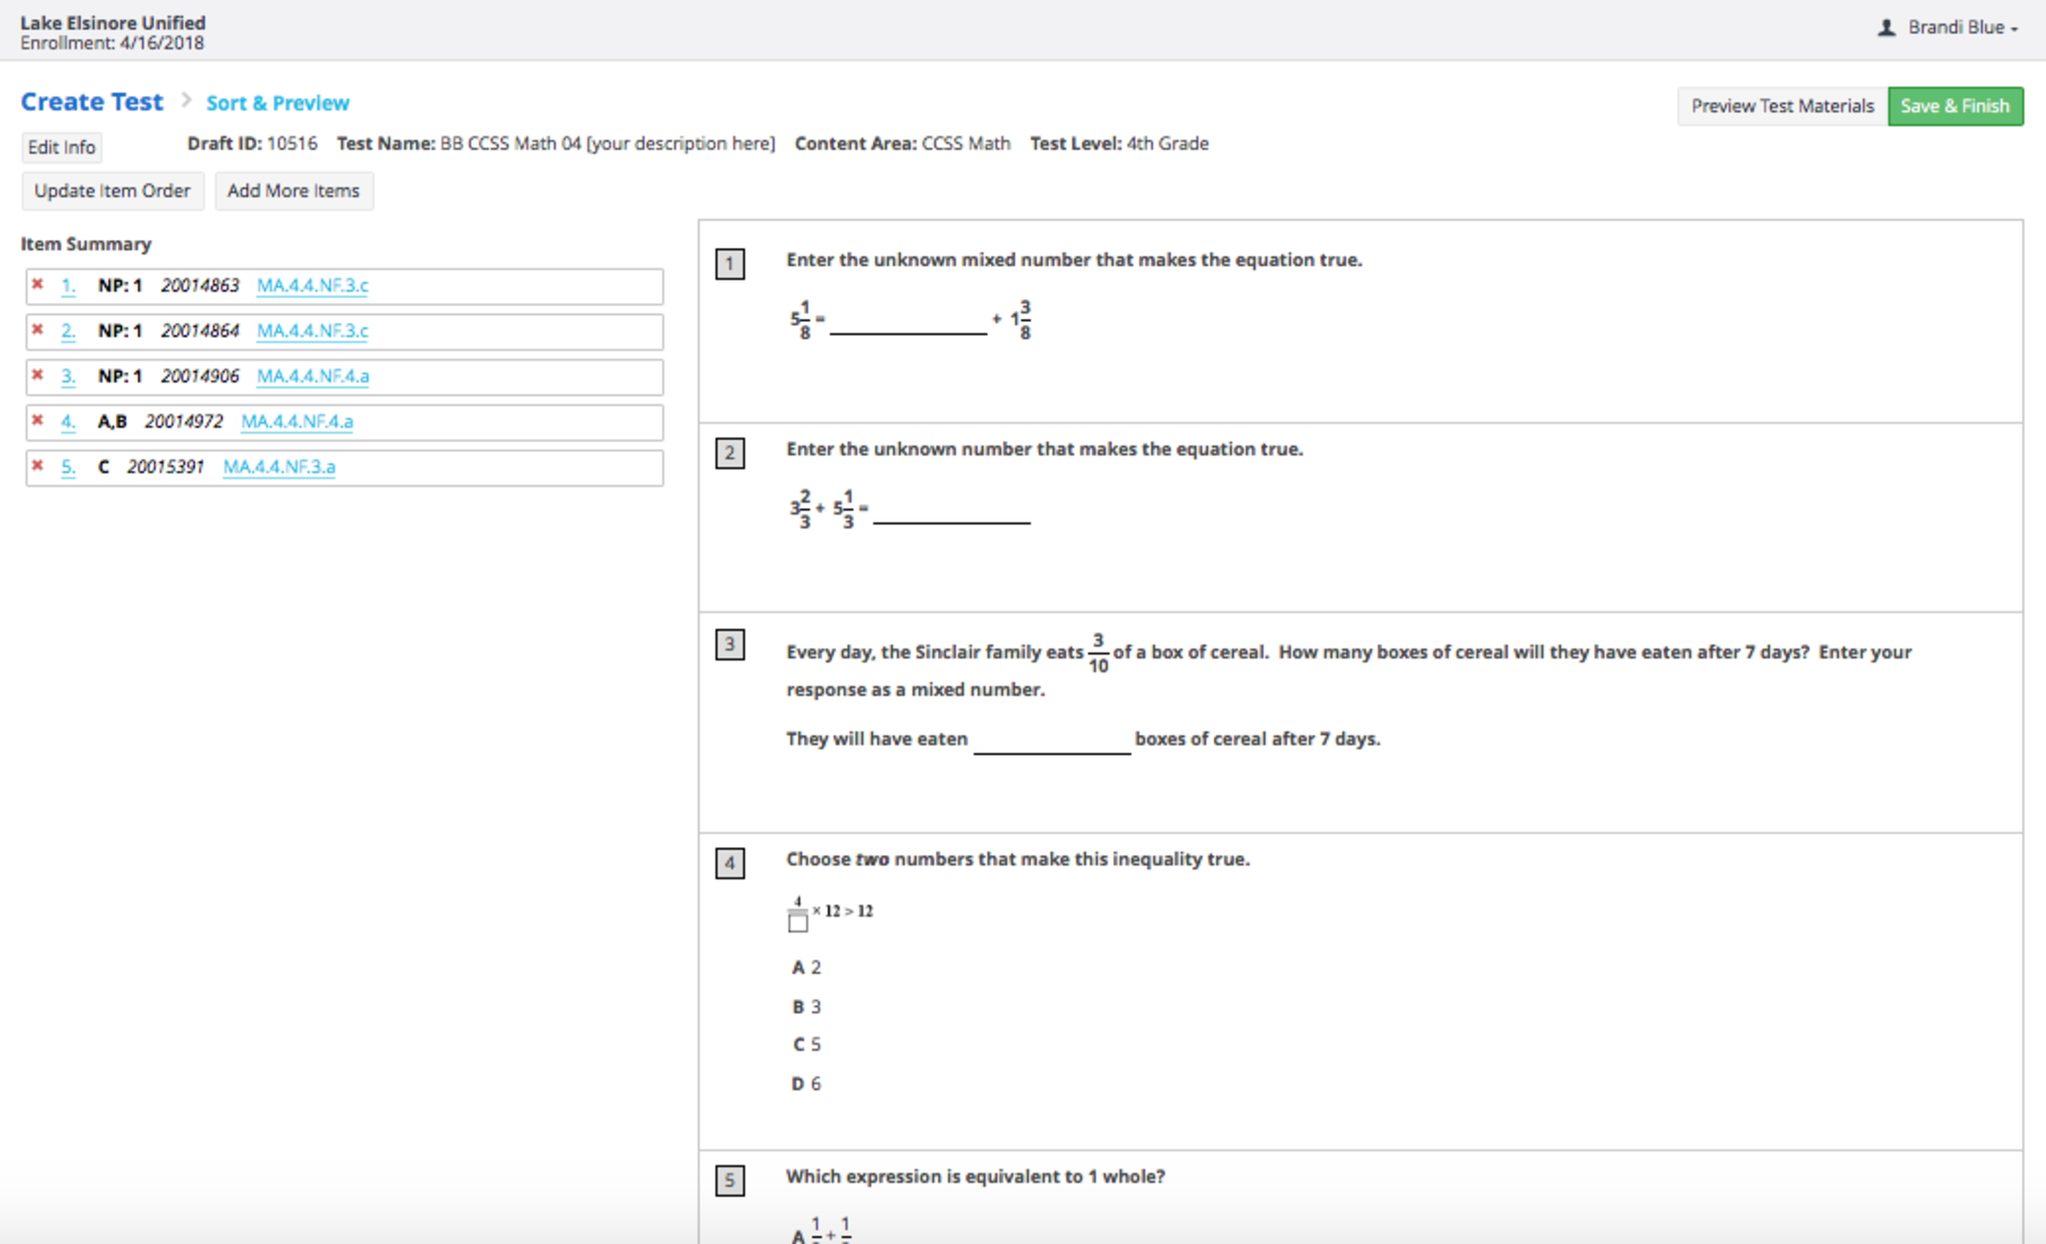Screen dimensions: 2046x1244
Task: Click answer choice C 5 in question 4
Action: (x=807, y=1044)
